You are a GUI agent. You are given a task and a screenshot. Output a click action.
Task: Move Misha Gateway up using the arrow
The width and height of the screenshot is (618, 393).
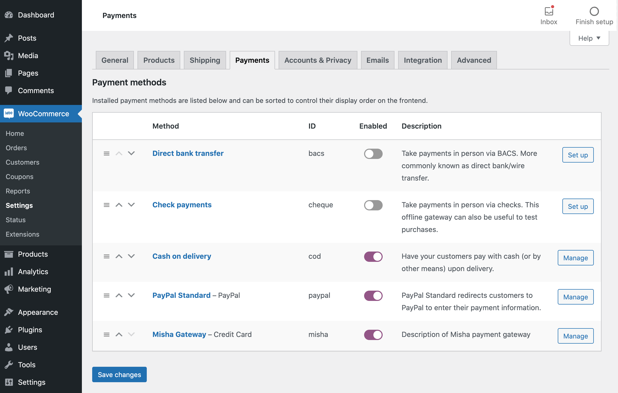[x=119, y=335]
